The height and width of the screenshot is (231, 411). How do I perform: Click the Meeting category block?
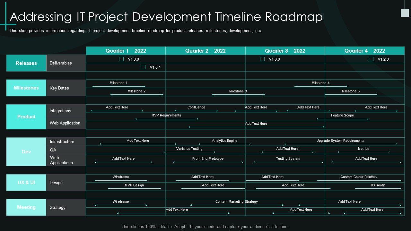coord(26,207)
